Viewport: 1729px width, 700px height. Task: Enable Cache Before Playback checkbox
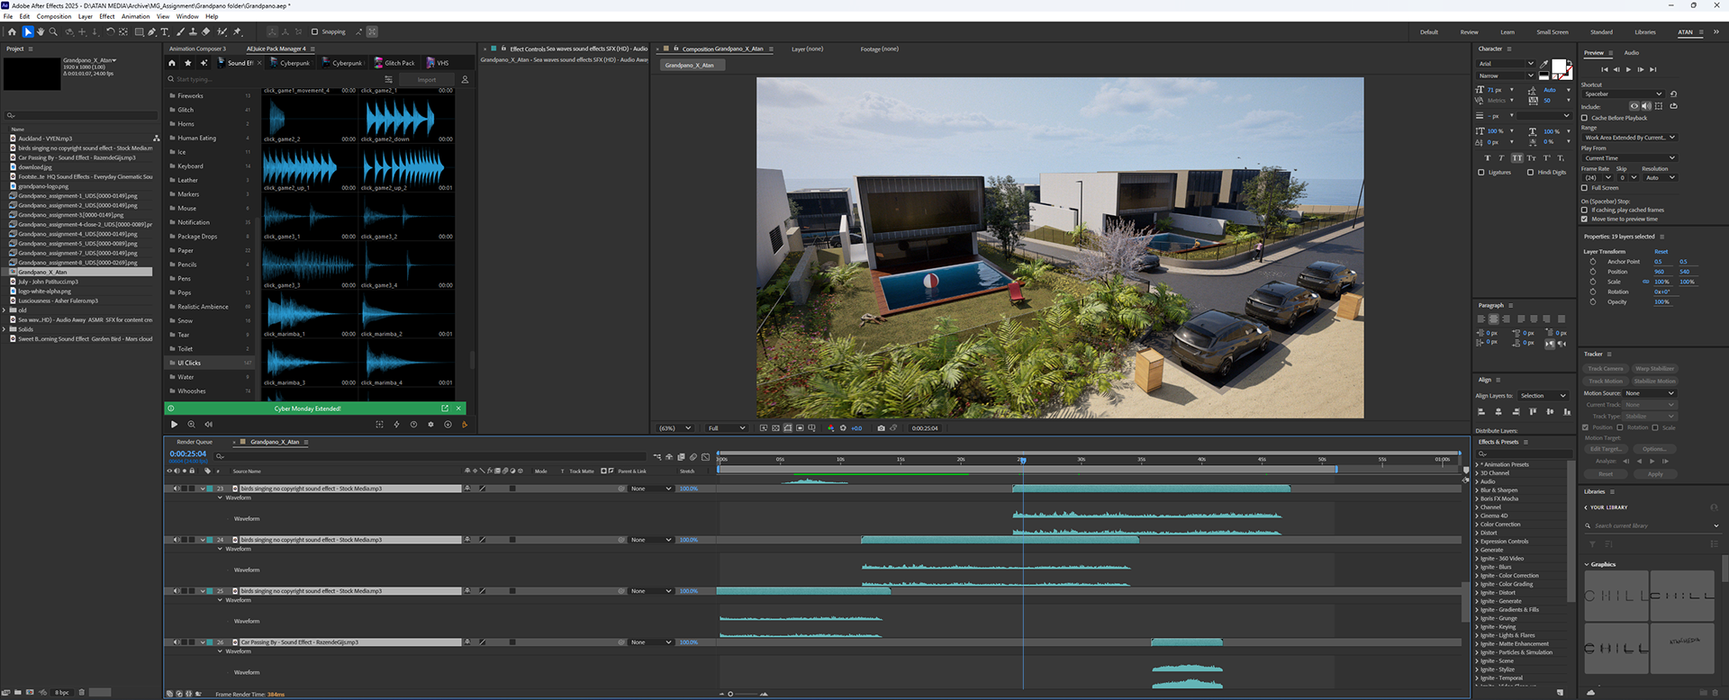[1584, 118]
